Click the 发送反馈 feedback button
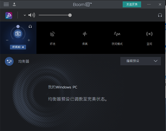This screenshot has width=166, height=131. pyautogui.click(x=132, y=4)
